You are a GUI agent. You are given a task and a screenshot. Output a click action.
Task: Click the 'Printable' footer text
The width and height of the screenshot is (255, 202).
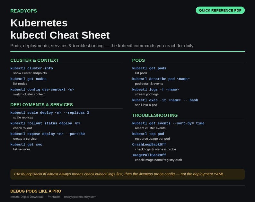coord(54,197)
